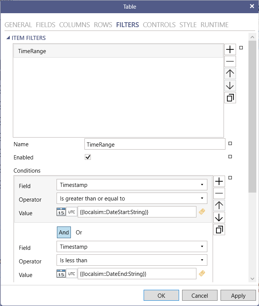Move the condition down in the list
Image resolution: width=259 pixels, height=306 pixels.
point(219,217)
